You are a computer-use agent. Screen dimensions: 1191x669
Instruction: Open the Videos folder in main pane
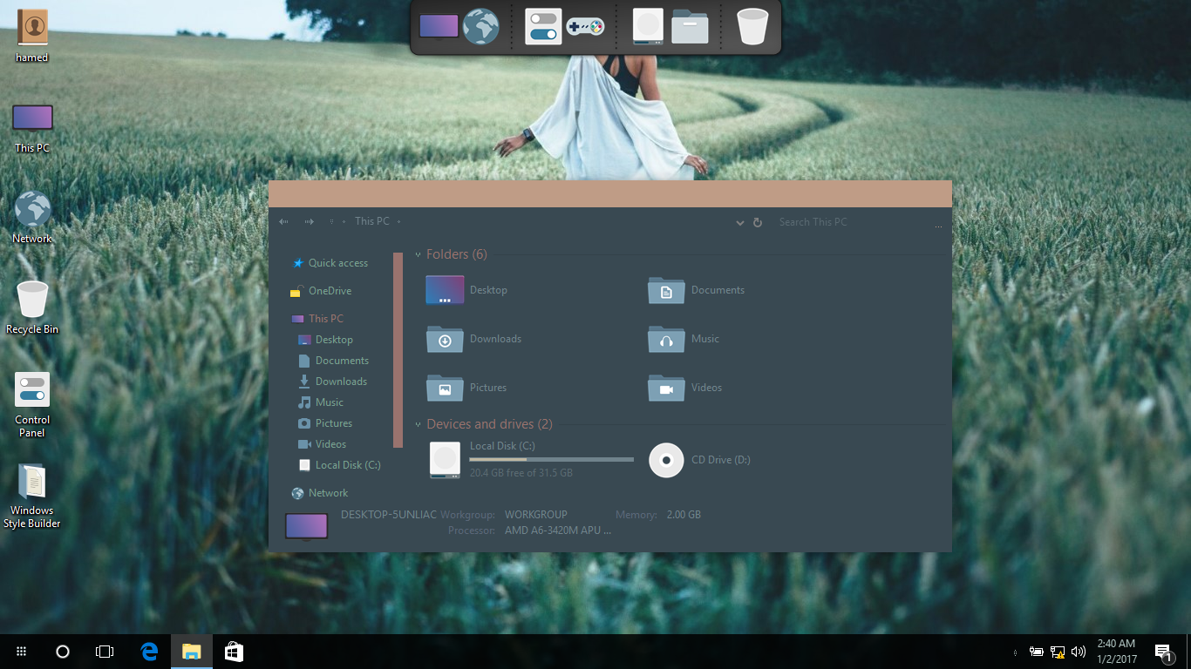tap(666, 388)
